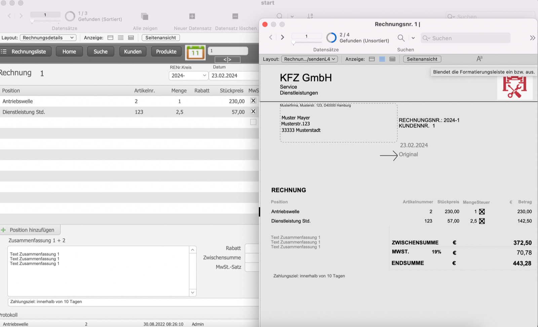Go to next record in Rechnungsnr. window
The image size is (538, 327).
282,37
